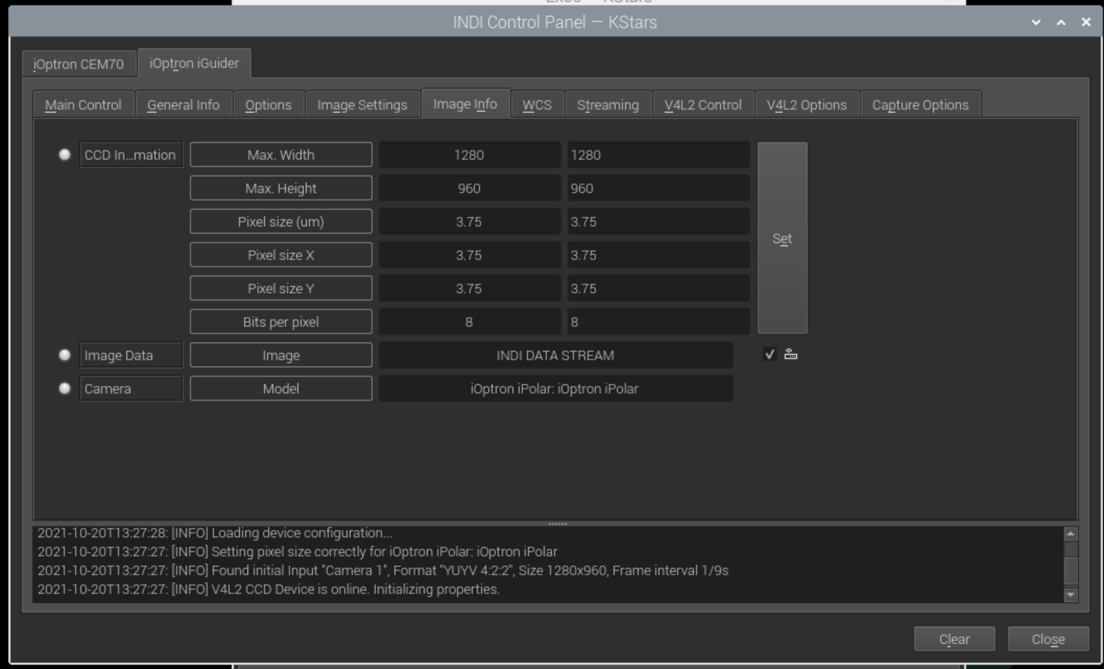Toggle the Image Data enable checkbox
This screenshot has height=669, width=1104.
tap(770, 355)
